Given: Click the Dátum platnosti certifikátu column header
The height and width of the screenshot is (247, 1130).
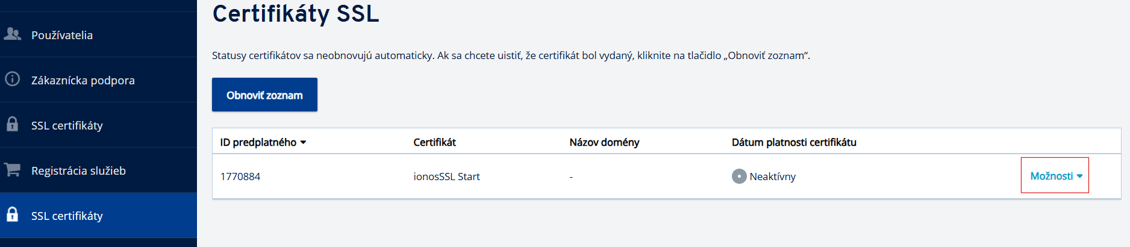Looking at the screenshot, I should [x=794, y=142].
